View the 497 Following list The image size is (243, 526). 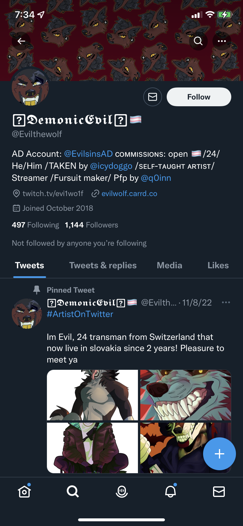coord(36,225)
